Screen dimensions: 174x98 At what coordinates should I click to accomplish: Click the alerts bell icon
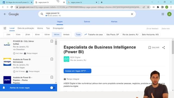pos(4,88)
